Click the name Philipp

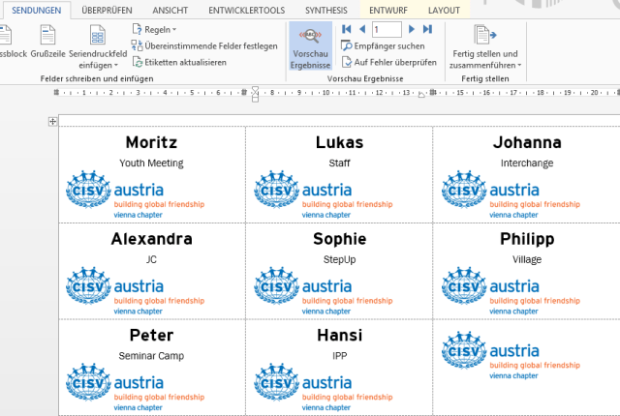pyautogui.click(x=527, y=239)
